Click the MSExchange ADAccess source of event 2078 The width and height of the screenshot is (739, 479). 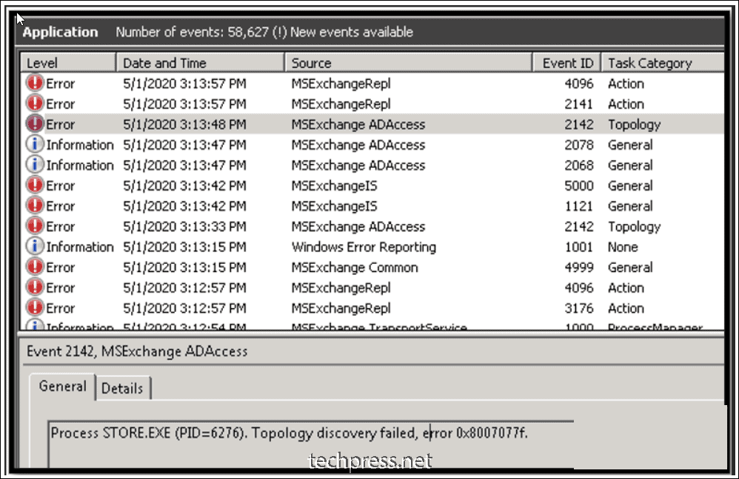[x=358, y=145]
